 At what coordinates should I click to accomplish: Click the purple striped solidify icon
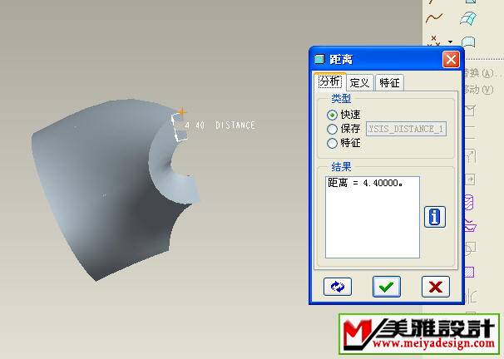470,203
